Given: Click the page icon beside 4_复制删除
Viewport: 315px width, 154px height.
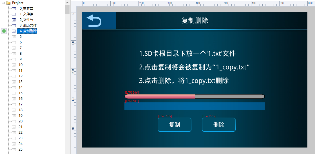Looking at the screenshot, I should (x=14, y=31).
